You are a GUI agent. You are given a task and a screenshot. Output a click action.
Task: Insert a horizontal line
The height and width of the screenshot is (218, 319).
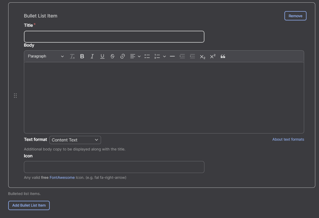[172, 56]
